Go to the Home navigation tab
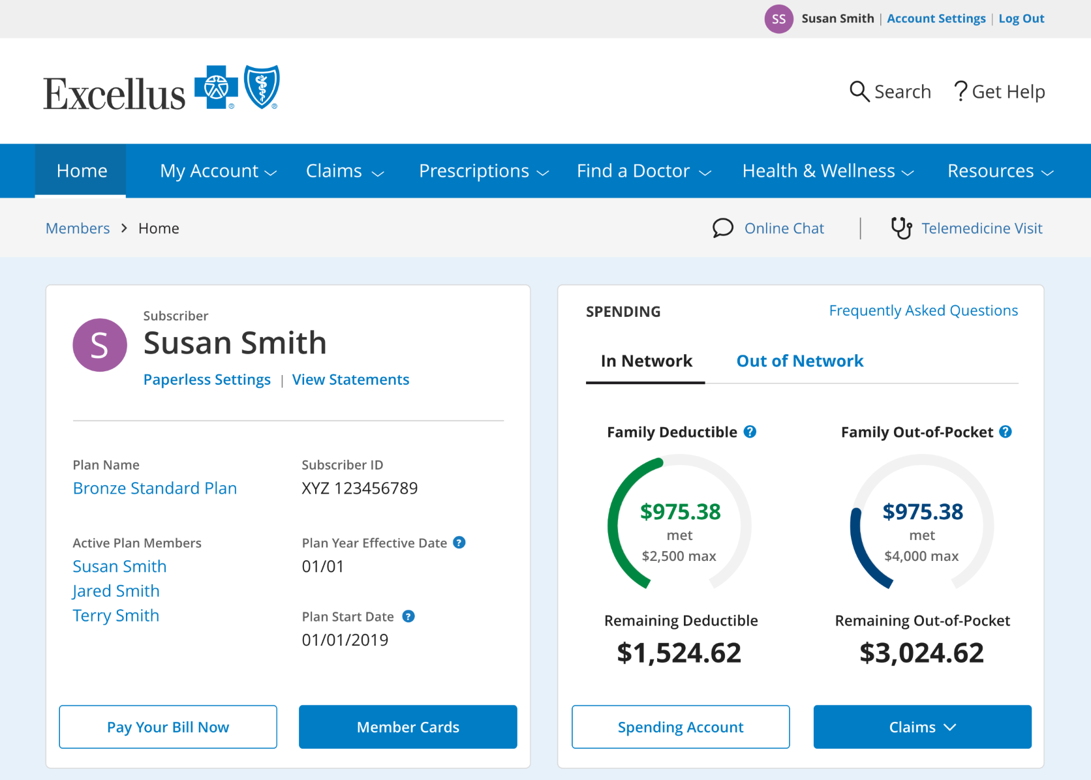This screenshot has height=780, width=1091. pos(82,171)
